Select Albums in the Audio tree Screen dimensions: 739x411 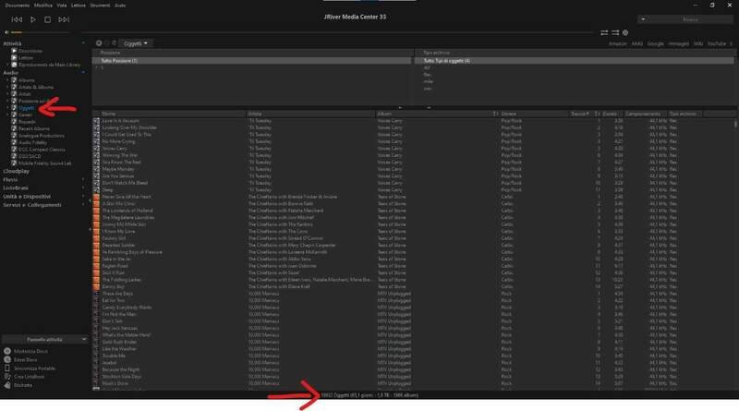click(27, 80)
